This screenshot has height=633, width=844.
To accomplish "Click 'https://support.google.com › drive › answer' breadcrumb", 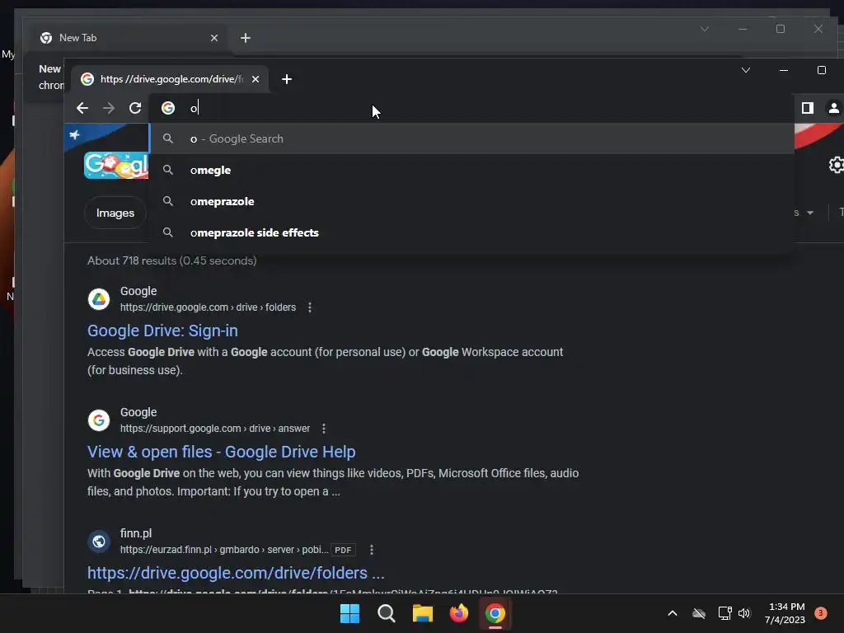I will [x=215, y=429].
